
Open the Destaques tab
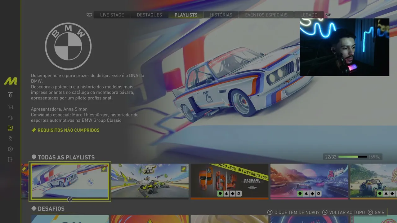(149, 15)
